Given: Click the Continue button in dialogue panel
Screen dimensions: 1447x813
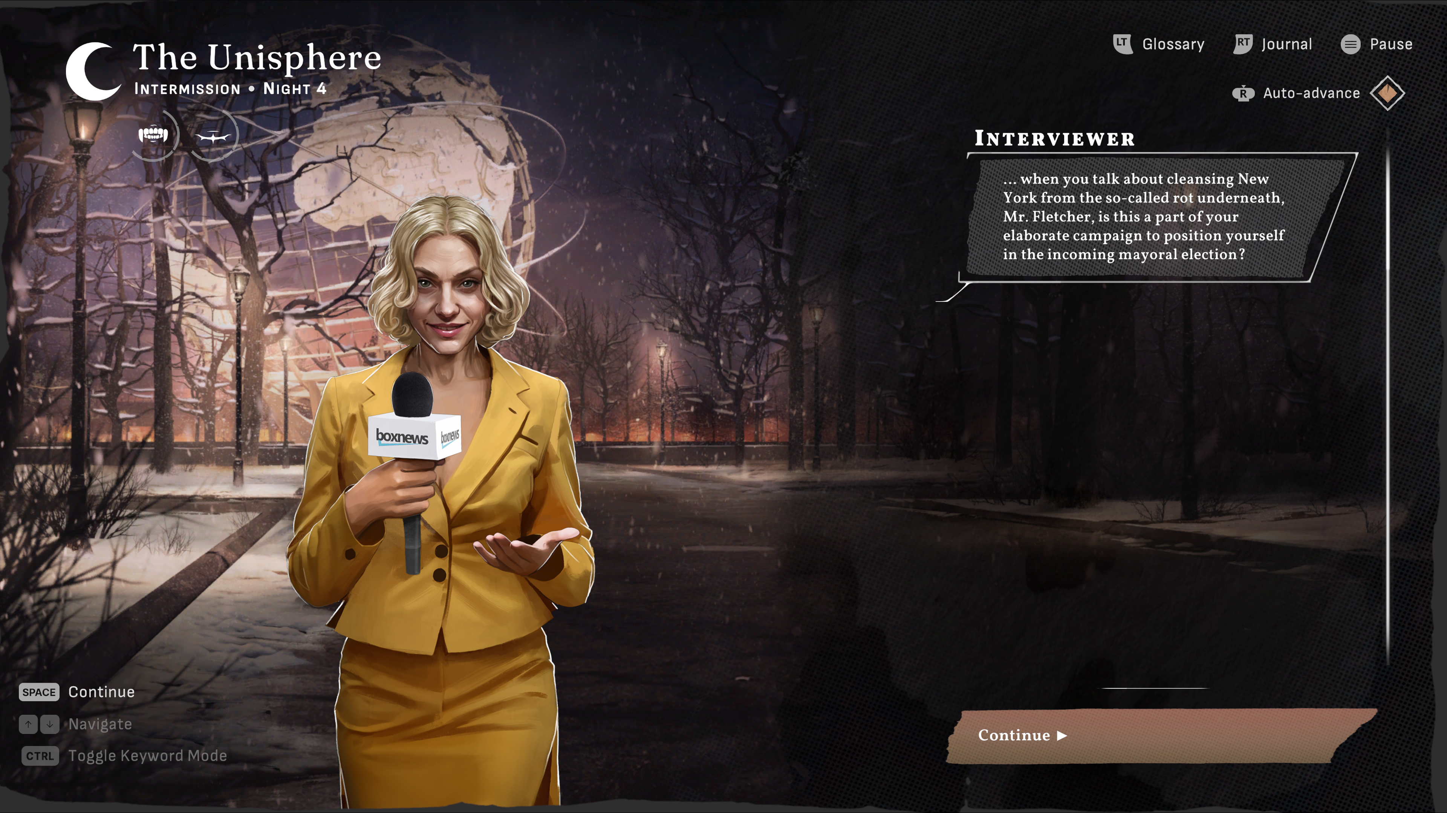Looking at the screenshot, I should click(x=1162, y=735).
